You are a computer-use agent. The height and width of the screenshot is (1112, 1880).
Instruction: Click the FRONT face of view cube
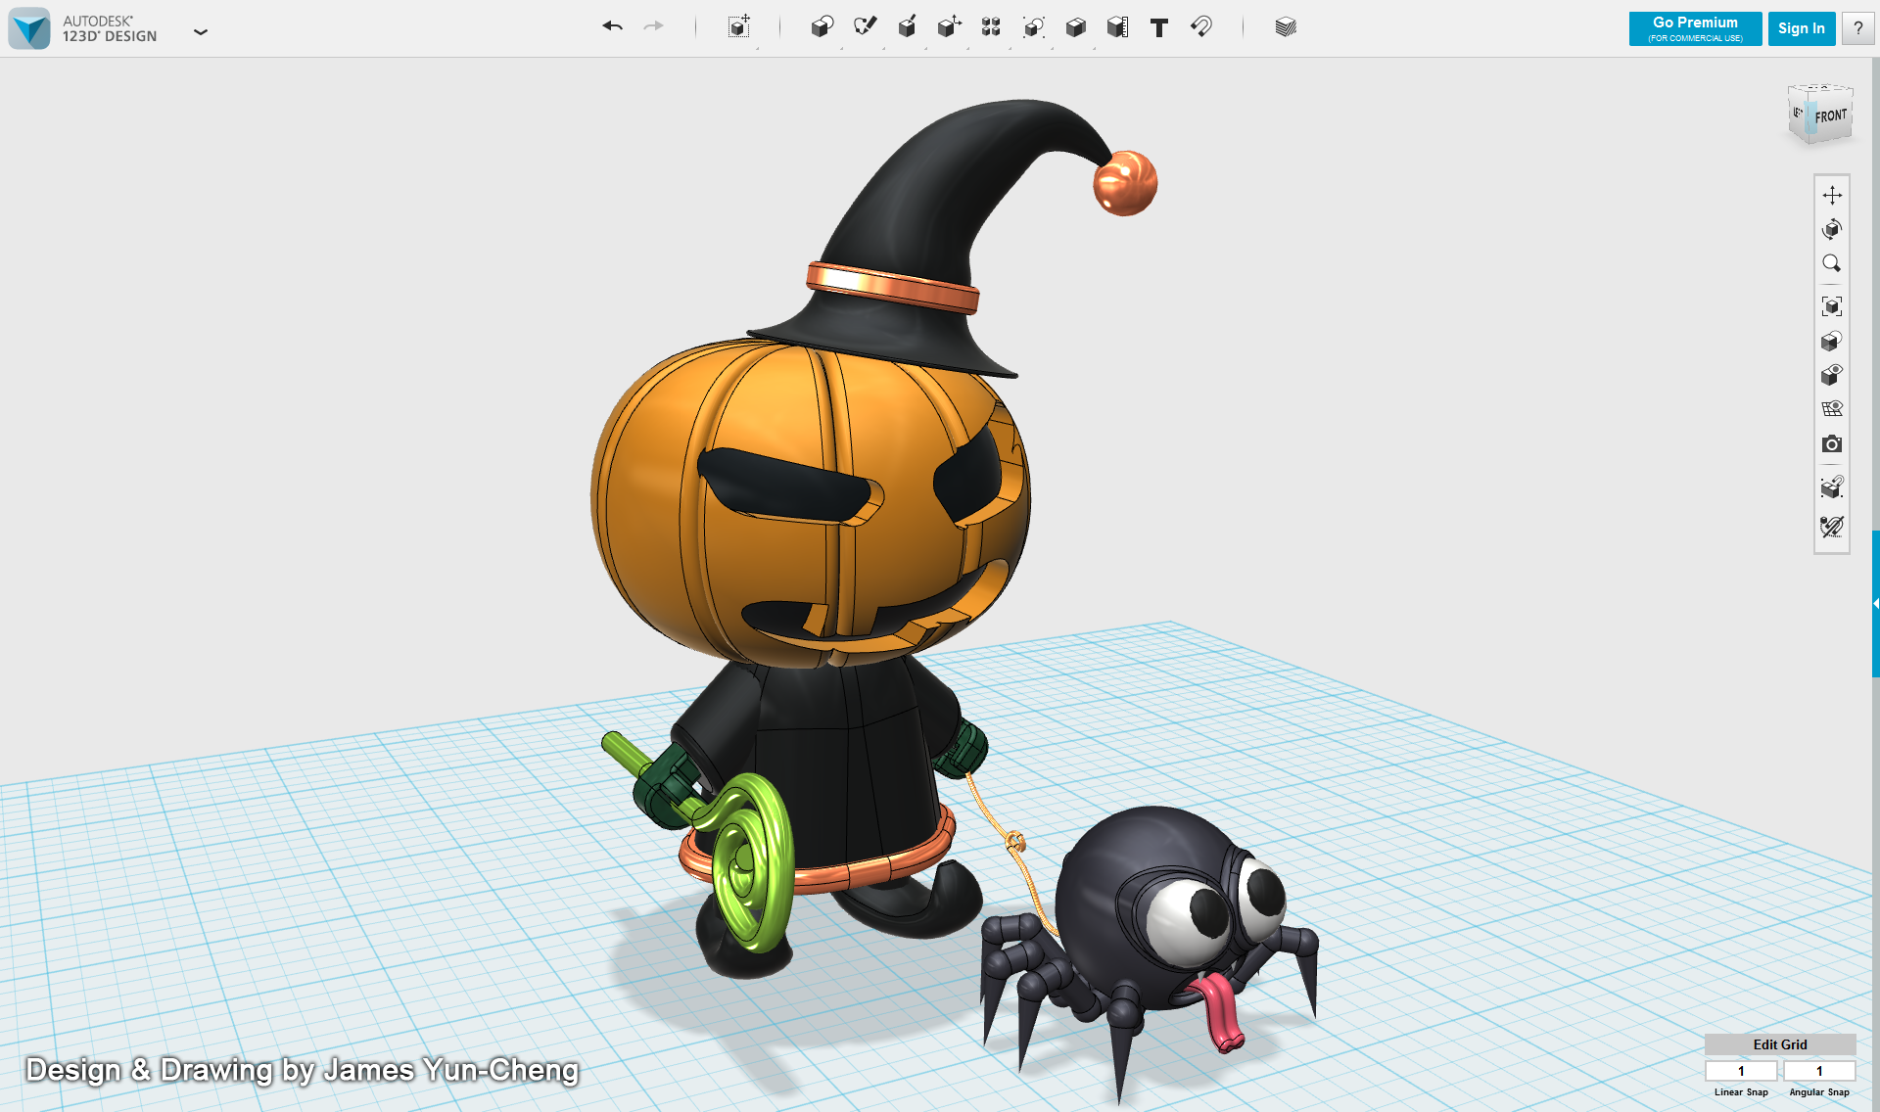(1831, 116)
